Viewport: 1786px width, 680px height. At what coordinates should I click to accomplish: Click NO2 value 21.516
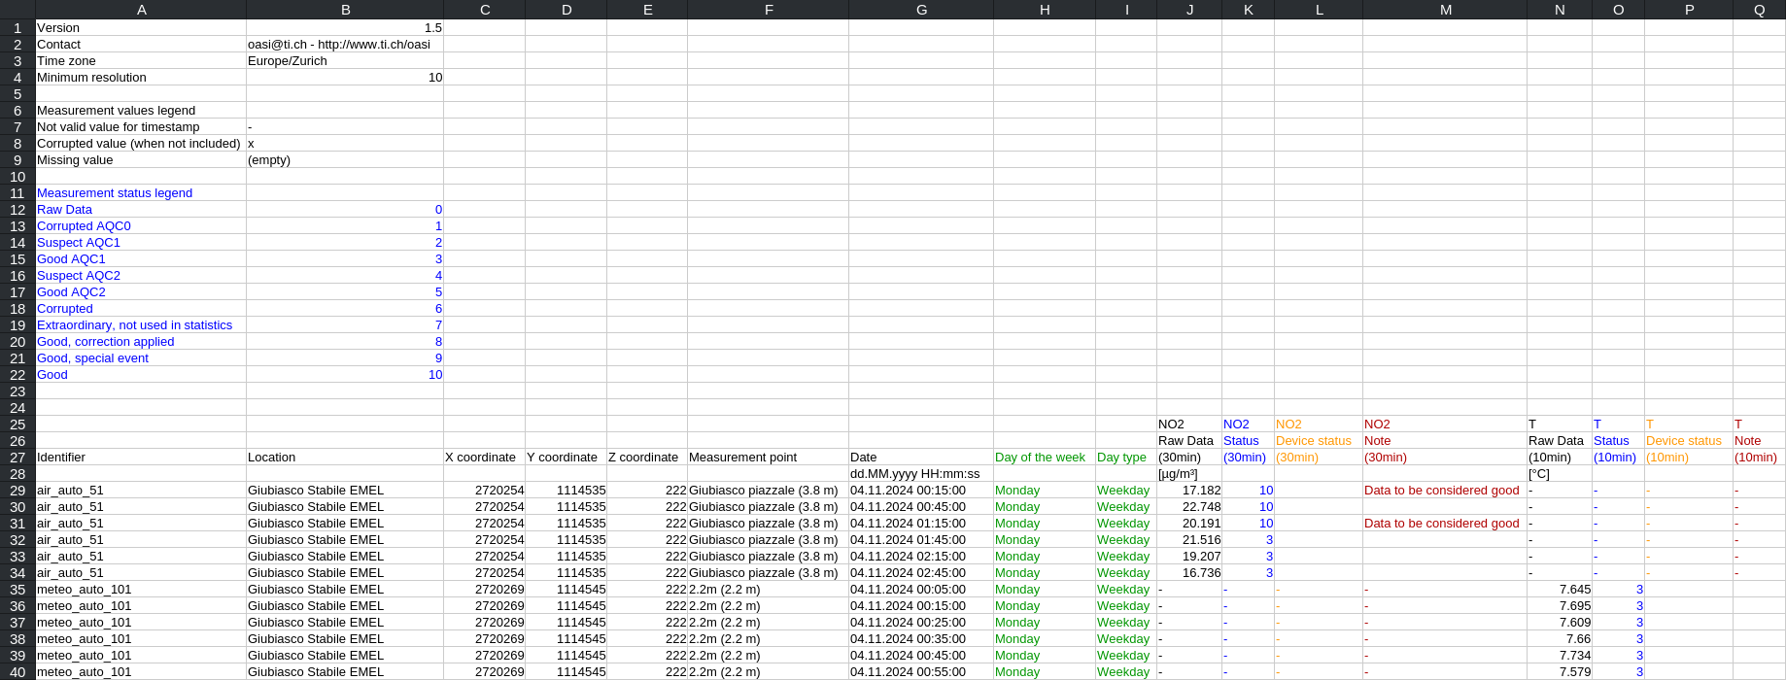point(1189,540)
